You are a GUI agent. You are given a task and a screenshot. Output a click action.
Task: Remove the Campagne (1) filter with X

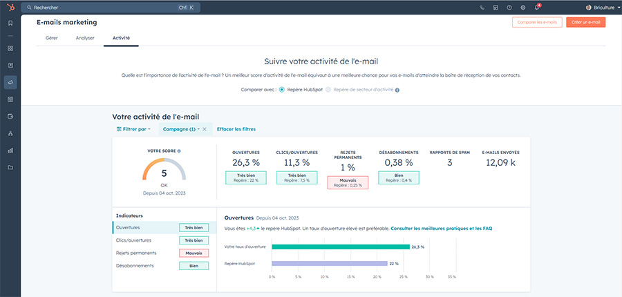pos(205,129)
